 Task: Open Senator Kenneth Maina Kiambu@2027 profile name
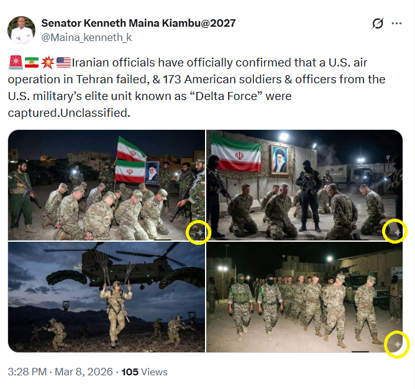click(139, 24)
